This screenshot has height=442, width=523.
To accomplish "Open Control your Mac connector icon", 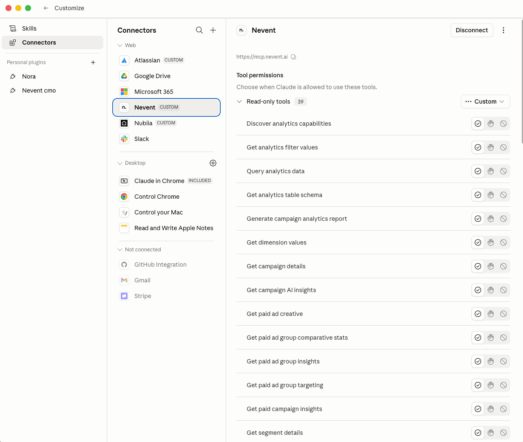I will tap(124, 212).
